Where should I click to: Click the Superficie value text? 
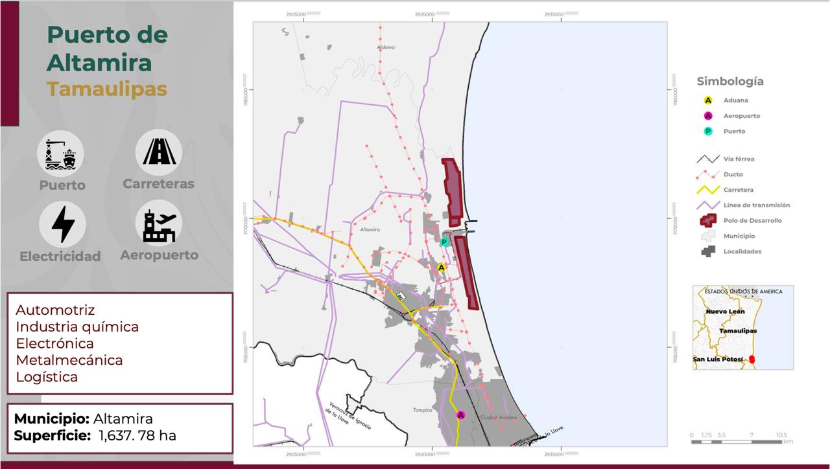tap(137, 435)
